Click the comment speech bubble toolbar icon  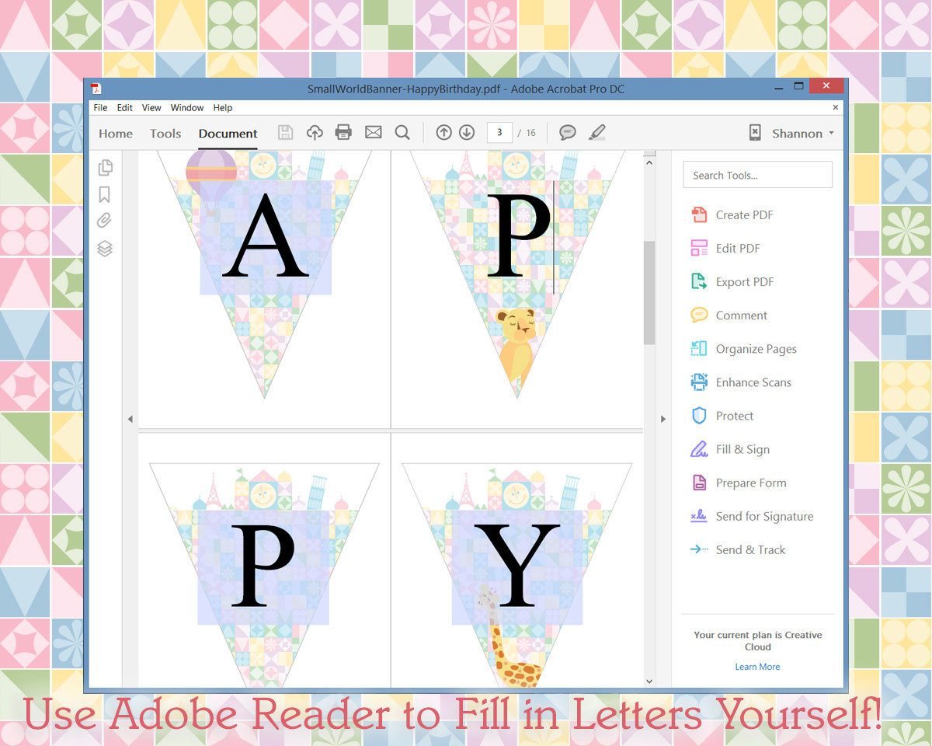(568, 133)
